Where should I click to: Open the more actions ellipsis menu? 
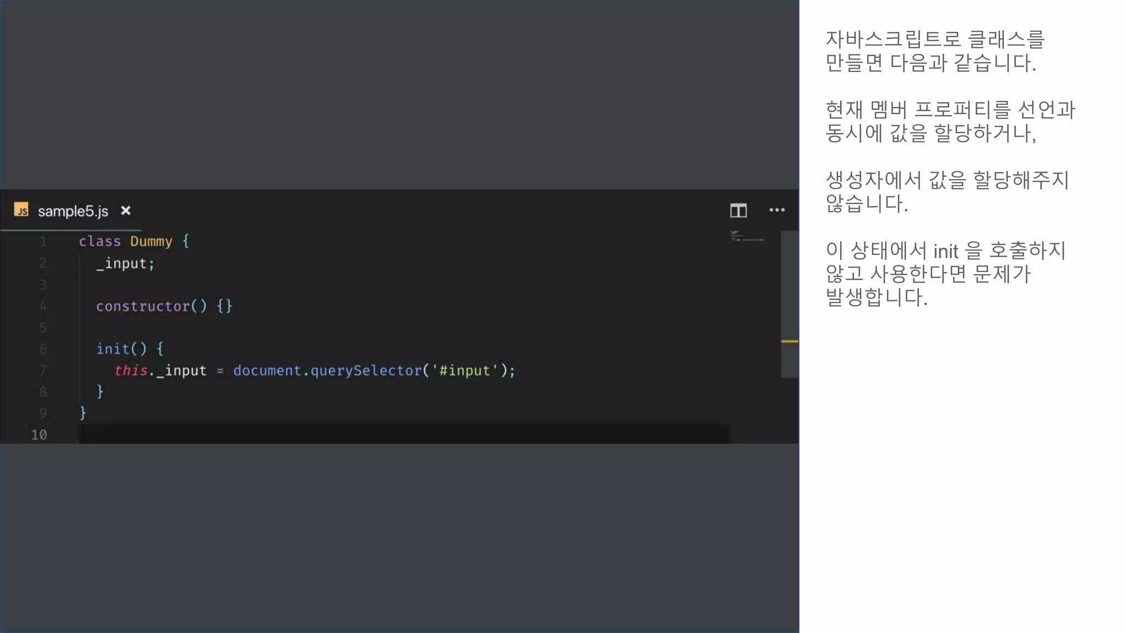(x=777, y=210)
